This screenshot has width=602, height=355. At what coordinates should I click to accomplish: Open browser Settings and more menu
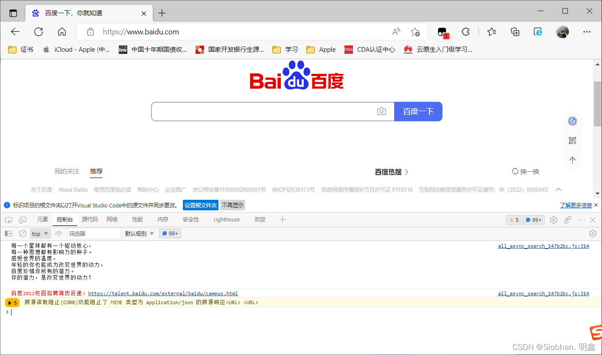pos(587,32)
